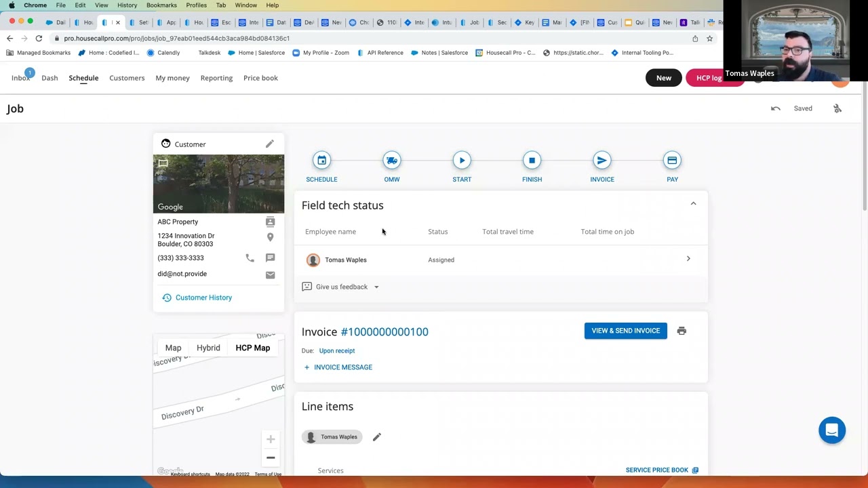Screen dimensions: 868x488
Task: Open the Managed Bookmarks folder
Action: pyautogui.click(x=39, y=53)
